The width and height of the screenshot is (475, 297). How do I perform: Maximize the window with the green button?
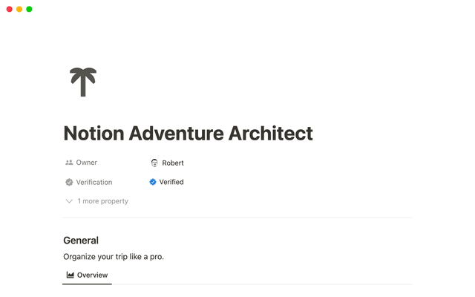(29, 9)
